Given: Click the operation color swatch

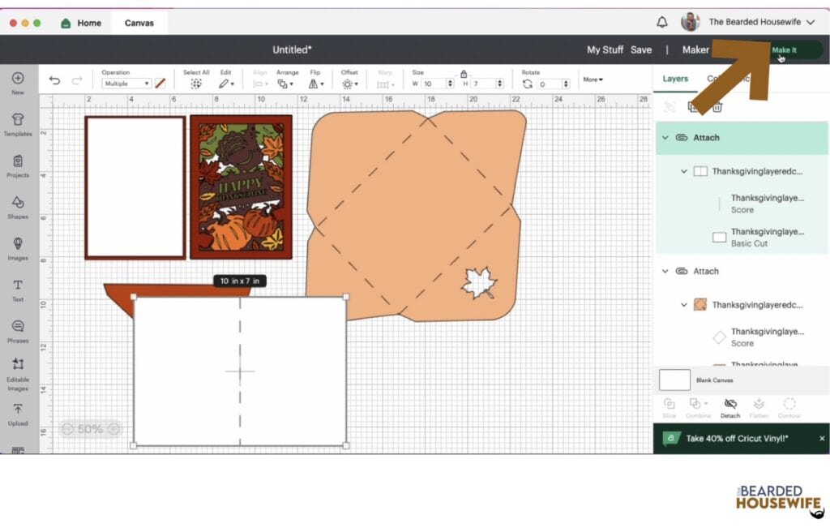Looking at the screenshot, I should 160,84.
